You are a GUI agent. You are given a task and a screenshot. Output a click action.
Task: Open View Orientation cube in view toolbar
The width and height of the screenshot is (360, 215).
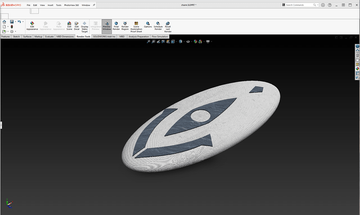click(x=173, y=41)
